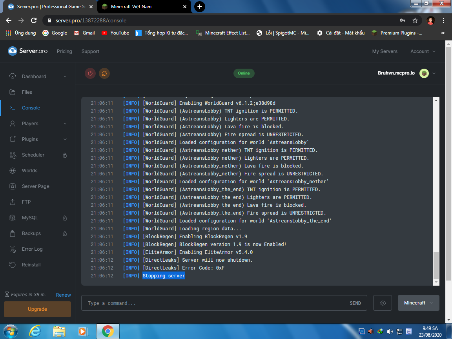452x339 pixels.
Task: Open the Chrome three-dot menu
Action: [443, 20]
